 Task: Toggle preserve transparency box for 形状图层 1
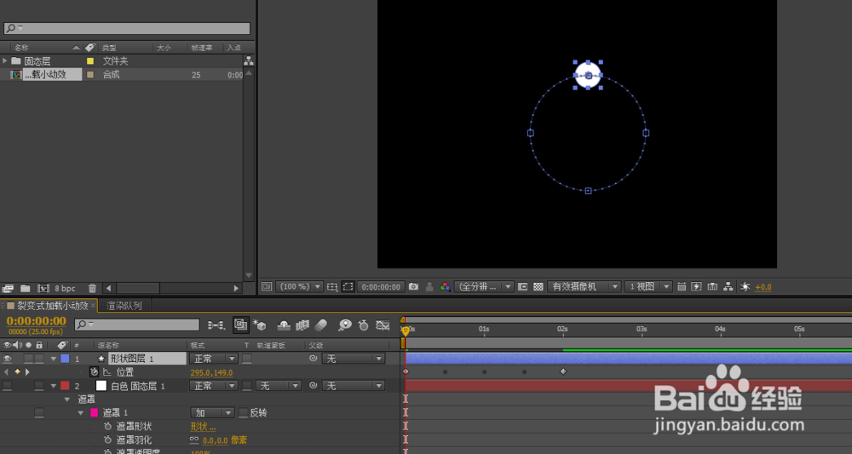[x=247, y=359]
